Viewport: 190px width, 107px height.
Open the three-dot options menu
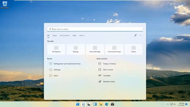tap(140, 35)
